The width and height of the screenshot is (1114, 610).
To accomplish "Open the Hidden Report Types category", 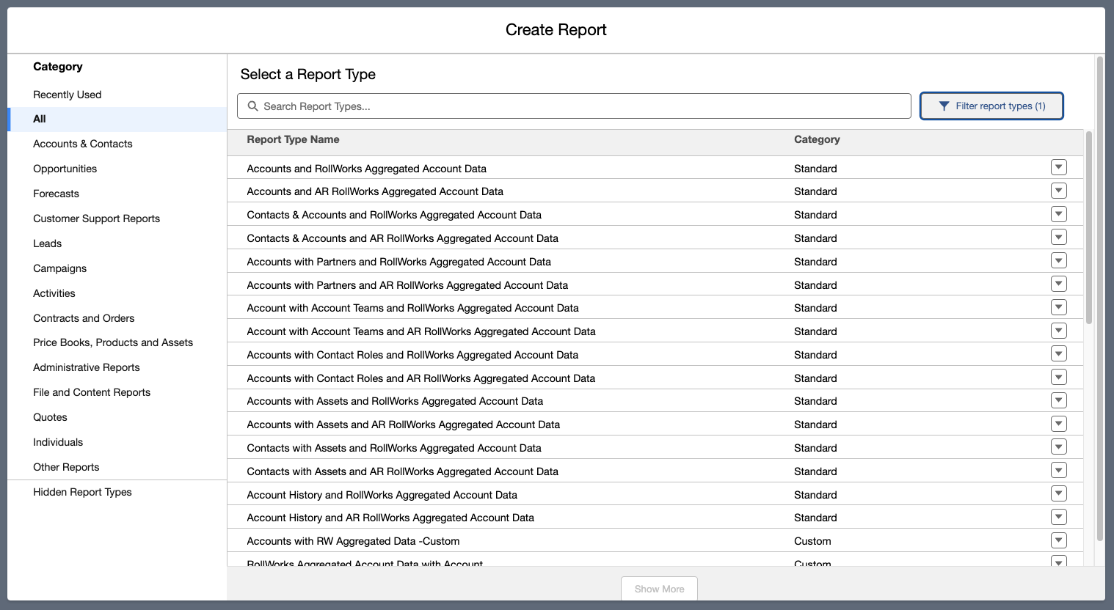I will [x=82, y=492].
